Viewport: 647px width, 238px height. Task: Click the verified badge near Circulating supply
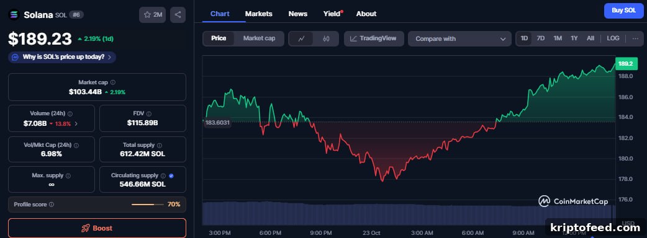(171, 176)
